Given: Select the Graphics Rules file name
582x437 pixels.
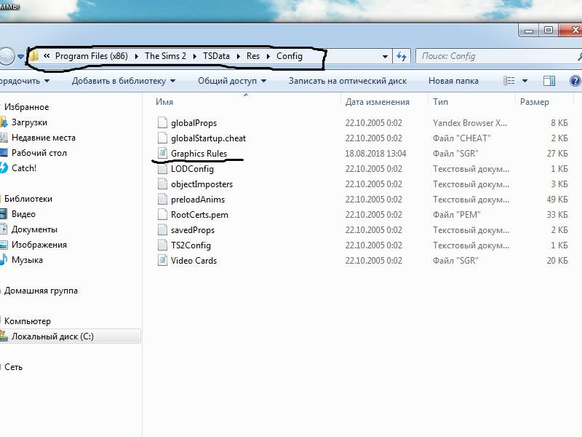Looking at the screenshot, I should click(x=199, y=153).
